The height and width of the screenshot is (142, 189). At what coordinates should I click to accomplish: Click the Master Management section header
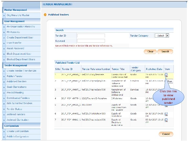(x=15, y=10)
